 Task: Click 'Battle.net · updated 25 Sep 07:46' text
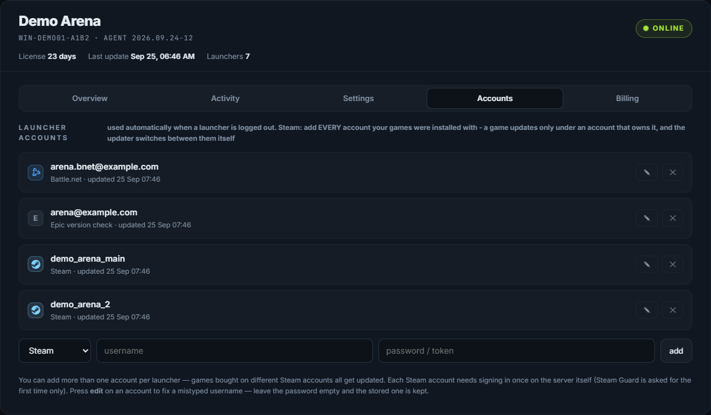(x=105, y=179)
